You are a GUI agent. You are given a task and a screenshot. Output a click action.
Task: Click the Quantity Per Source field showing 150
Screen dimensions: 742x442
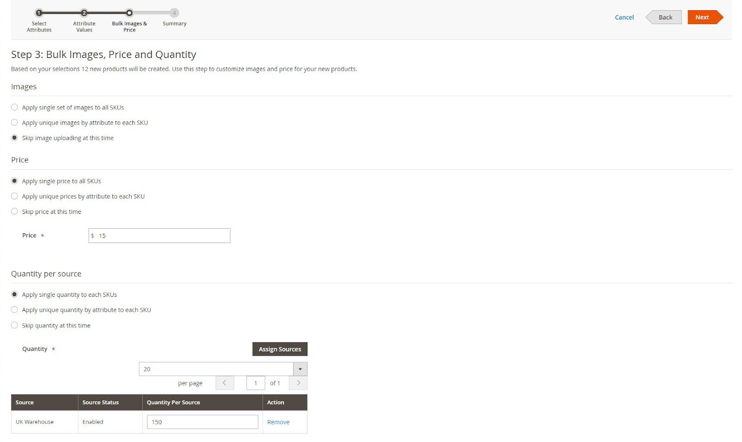click(x=202, y=422)
